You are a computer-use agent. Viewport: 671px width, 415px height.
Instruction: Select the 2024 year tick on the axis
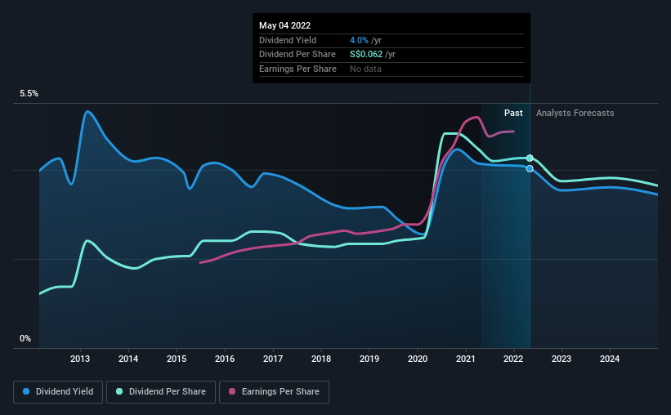[x=610, y=359]
